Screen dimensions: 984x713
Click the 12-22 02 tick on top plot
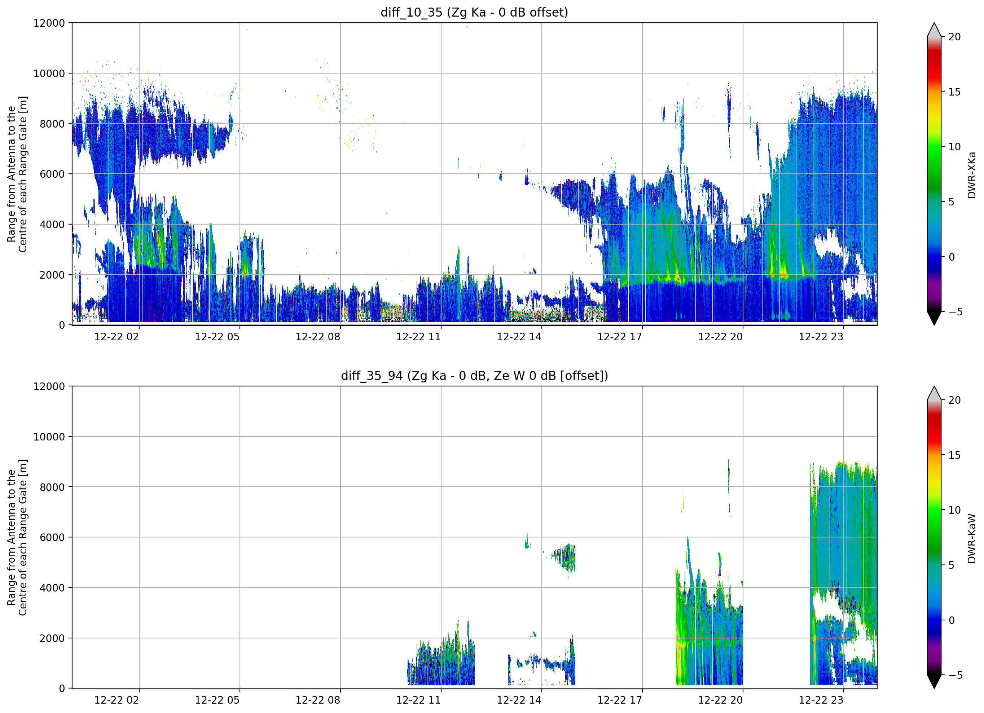point(117,337)
